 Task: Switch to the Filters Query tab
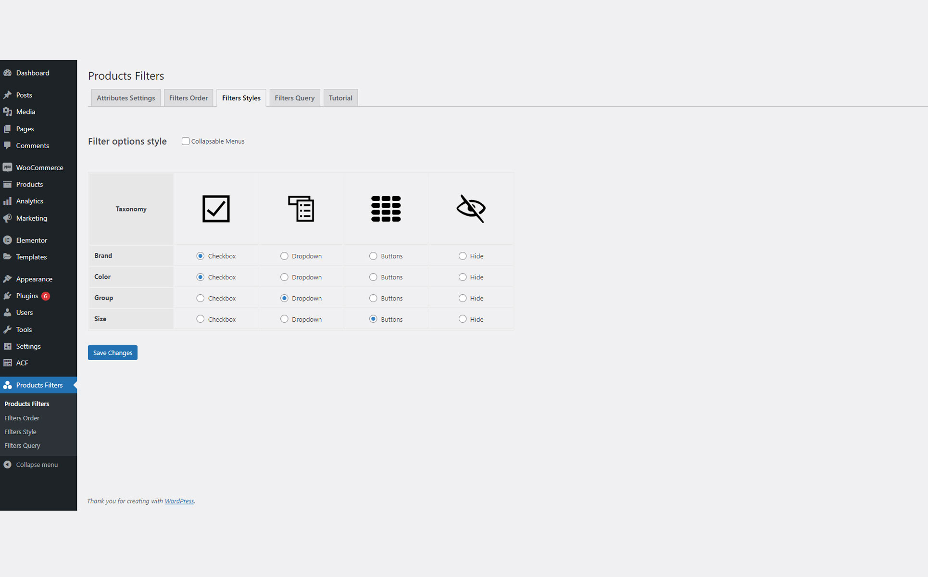click(294, 98)
